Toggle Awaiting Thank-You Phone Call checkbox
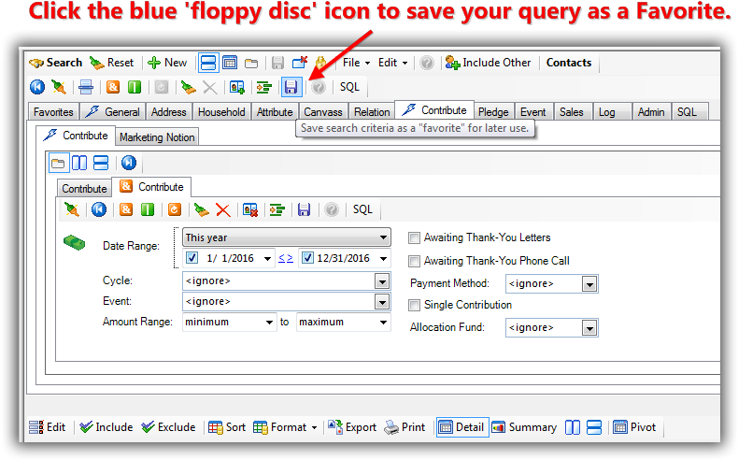This screenshot has height=460, width=738. pos(414,261)
